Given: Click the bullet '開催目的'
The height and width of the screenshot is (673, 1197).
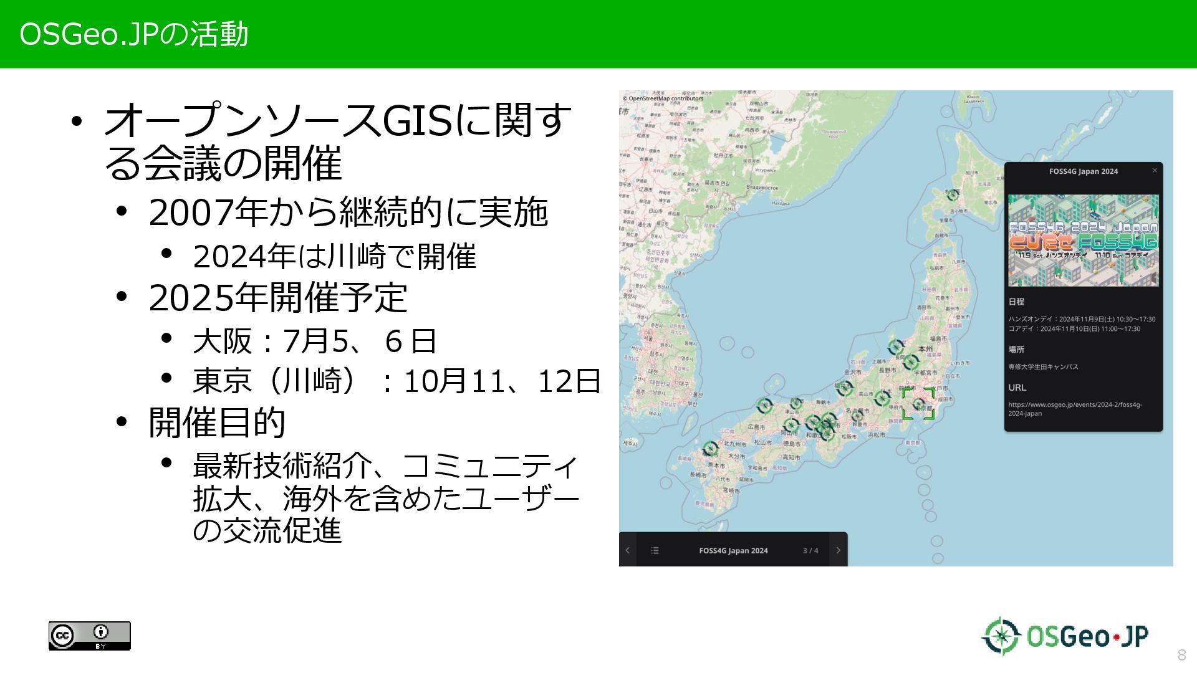Looking at the screenshot, I should pyautogui.click(x=217, y=422).
